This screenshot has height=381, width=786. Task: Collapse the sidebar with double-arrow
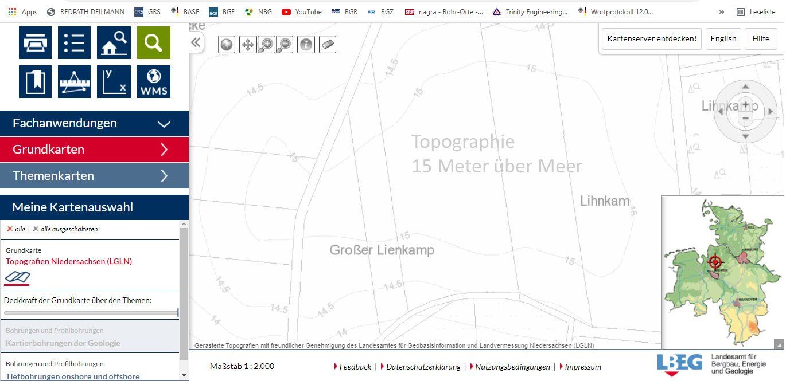tap(196, 42)
